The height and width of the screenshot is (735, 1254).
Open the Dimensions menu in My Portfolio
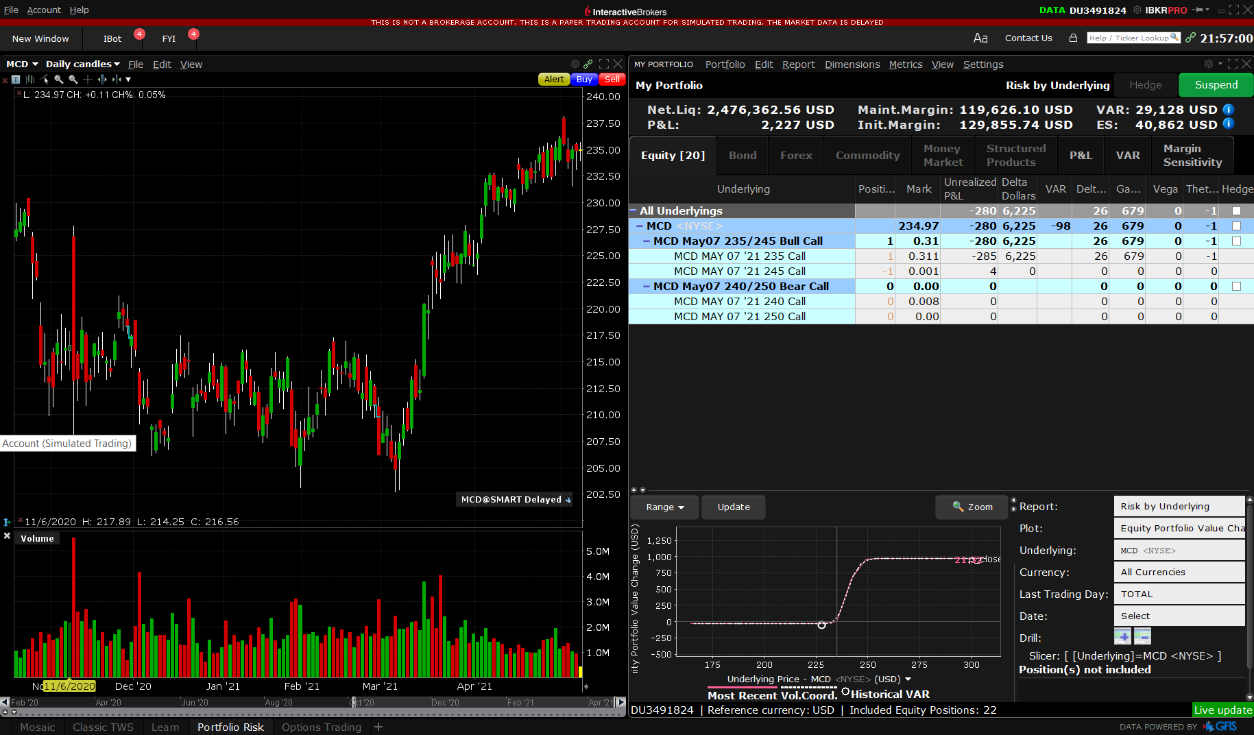(x=852, y=64)
